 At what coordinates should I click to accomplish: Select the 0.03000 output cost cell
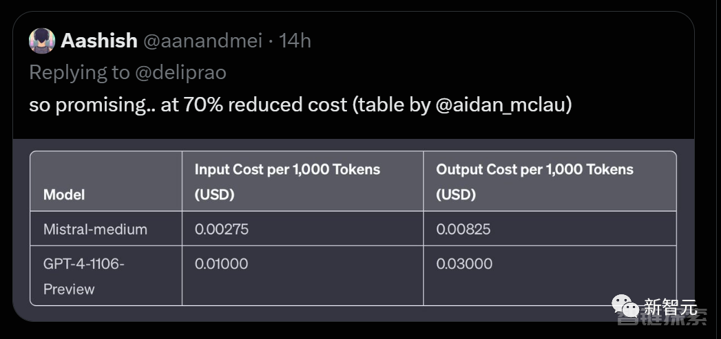(464, 263)
